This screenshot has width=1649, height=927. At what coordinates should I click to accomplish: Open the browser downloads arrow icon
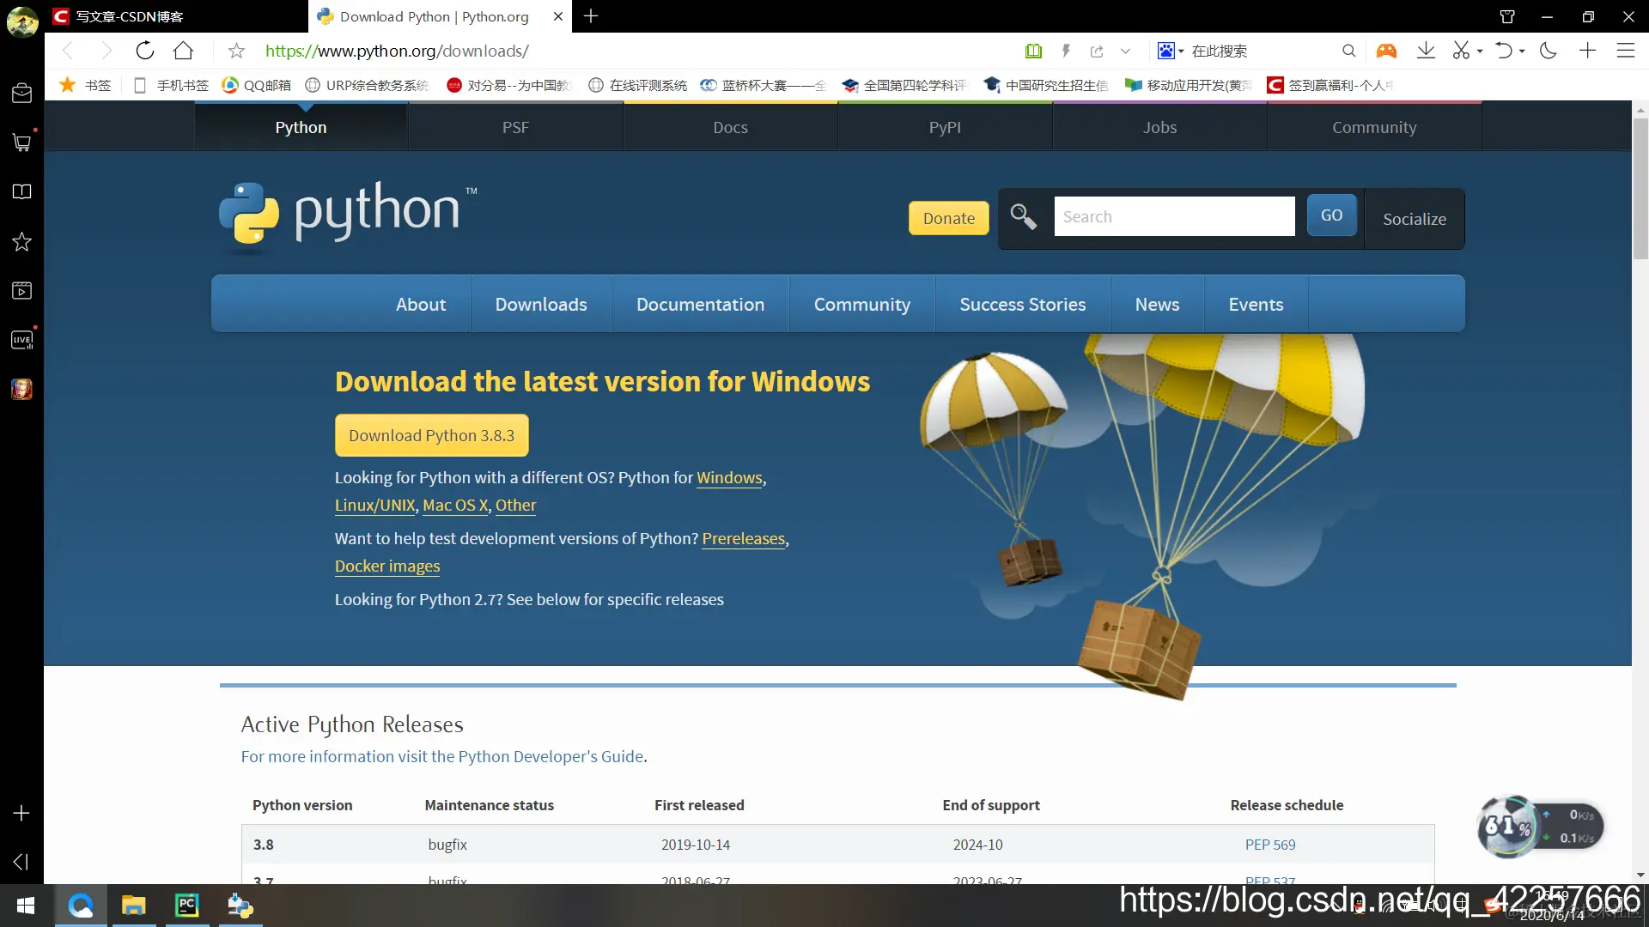pos(1426,51)
